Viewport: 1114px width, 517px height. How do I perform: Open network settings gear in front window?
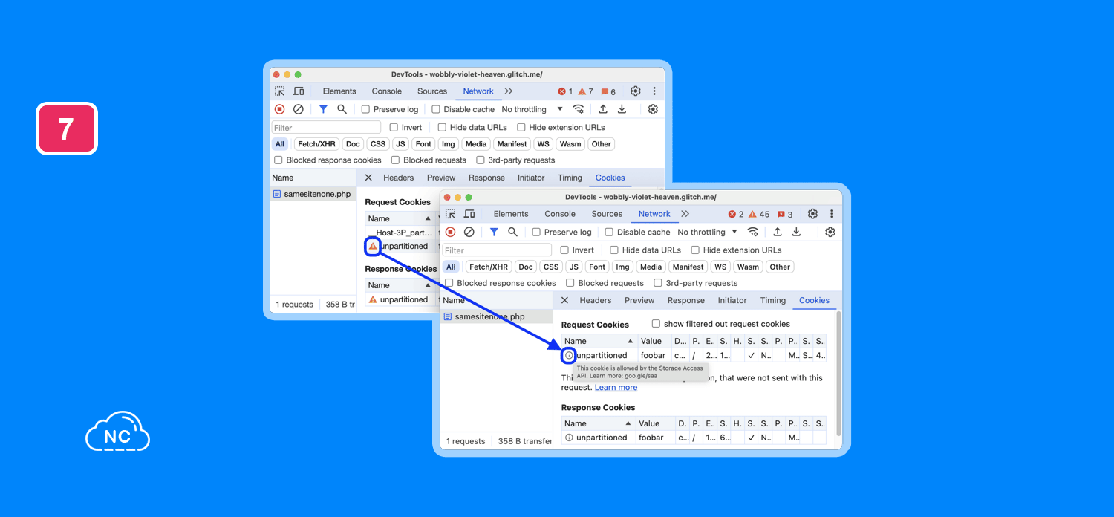pos(830,232)
